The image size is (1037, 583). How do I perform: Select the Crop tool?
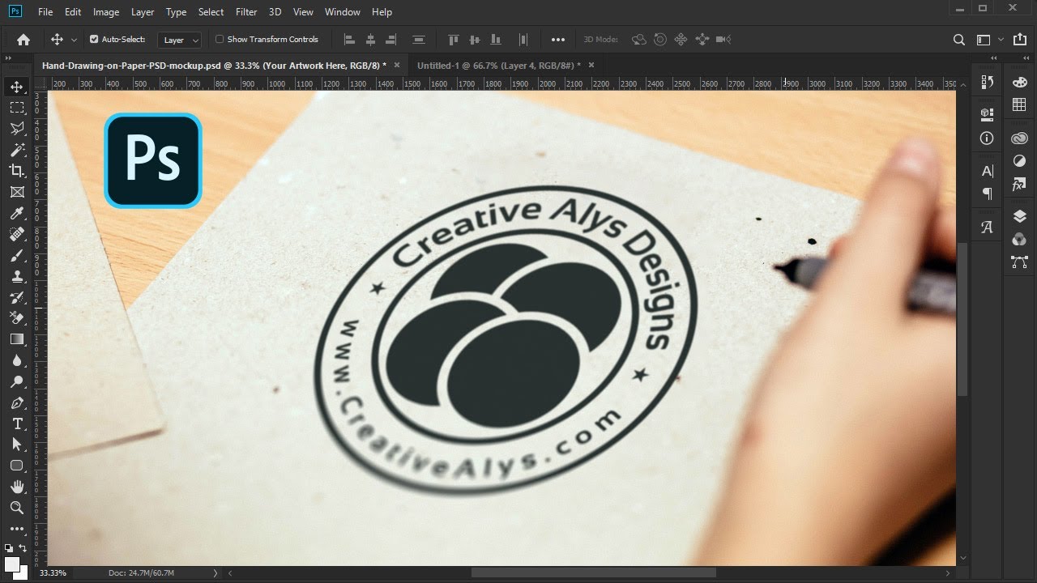tap(16, 170)
